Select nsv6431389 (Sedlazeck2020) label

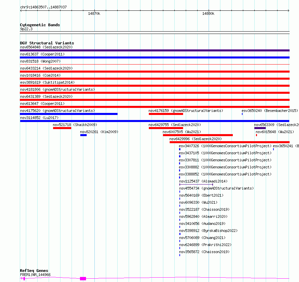[46, 96]
